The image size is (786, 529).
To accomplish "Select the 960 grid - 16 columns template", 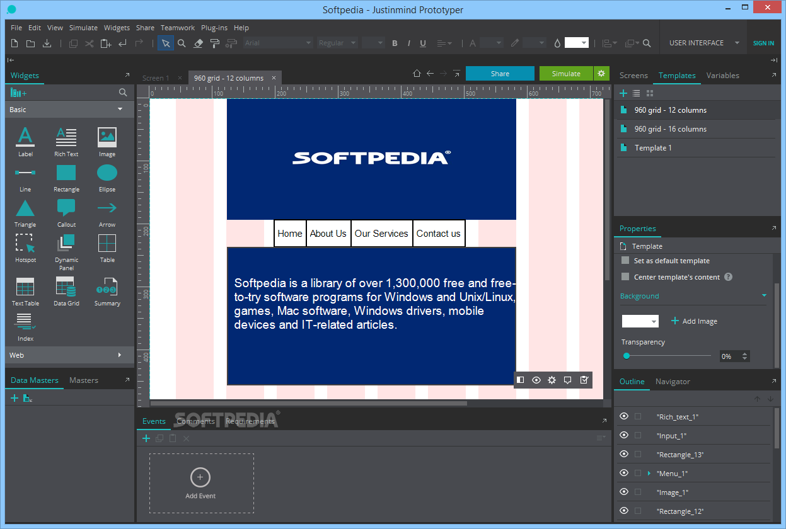I will [695, 129].
